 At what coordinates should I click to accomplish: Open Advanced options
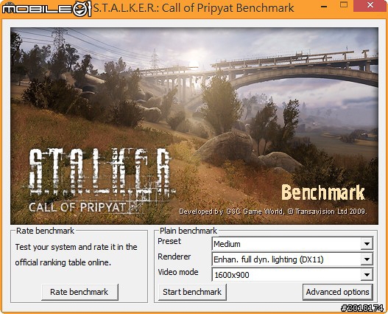[337, 292]
